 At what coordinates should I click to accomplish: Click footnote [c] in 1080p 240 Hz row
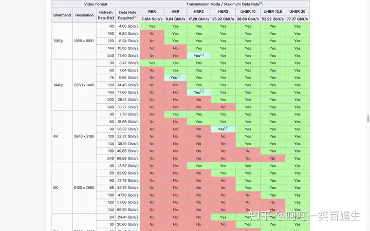[202, 55]
